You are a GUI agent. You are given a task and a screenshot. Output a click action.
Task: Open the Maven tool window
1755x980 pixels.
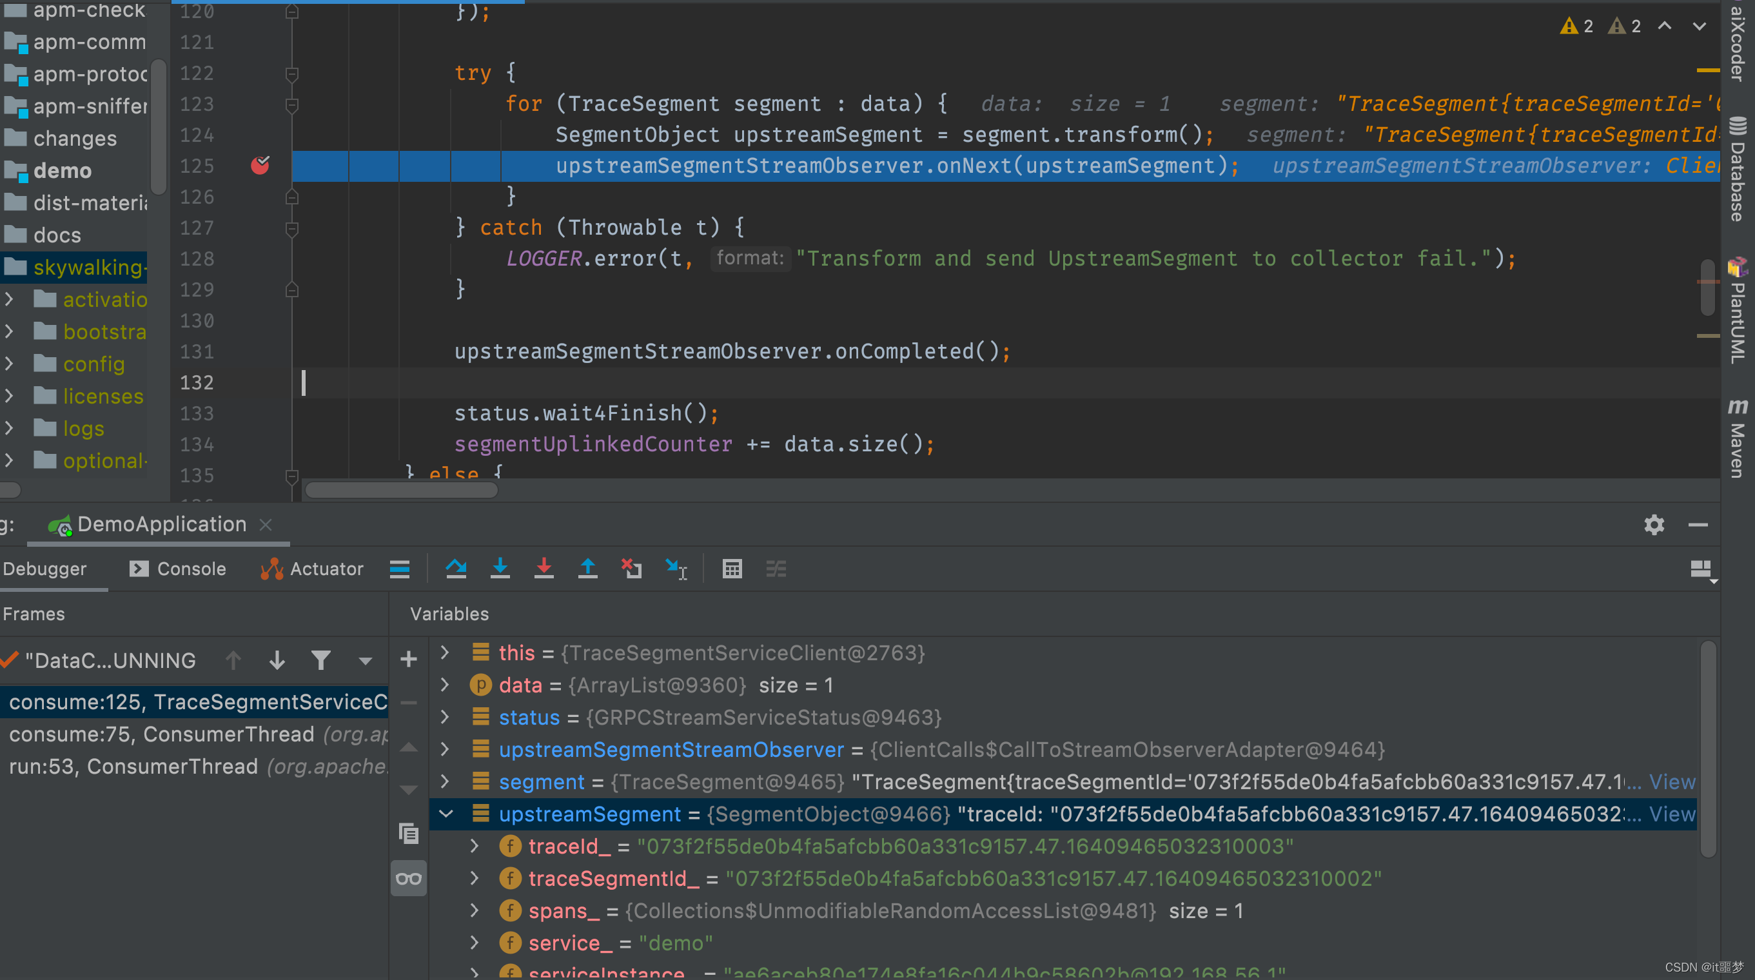tap(1738, 438)
